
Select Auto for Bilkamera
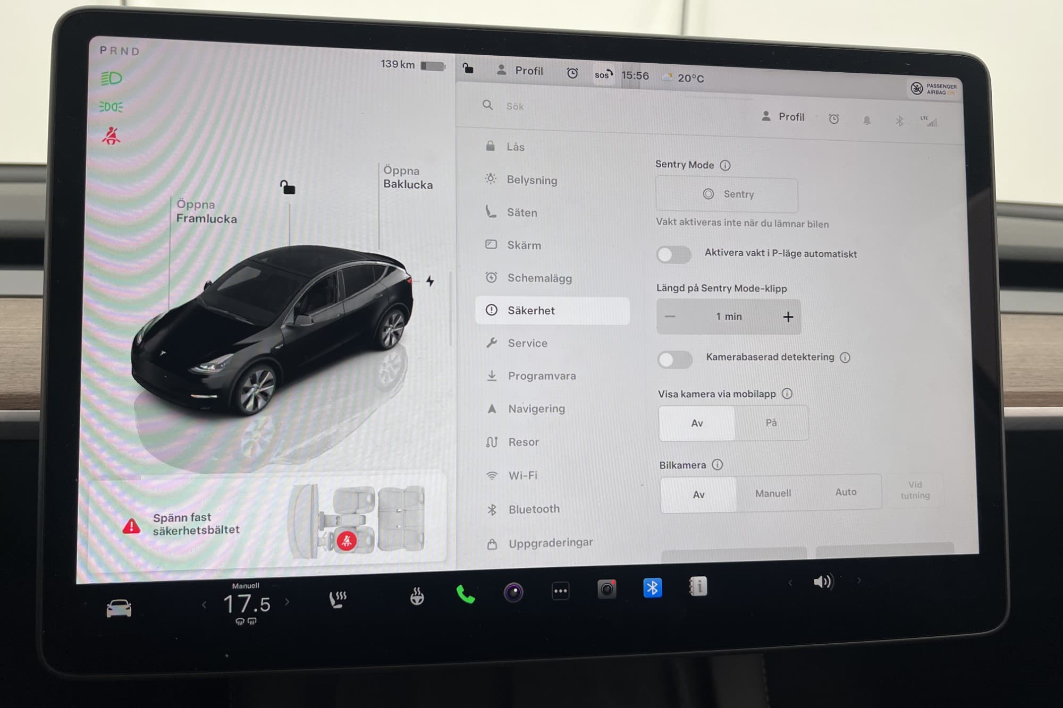click(846, 492)
